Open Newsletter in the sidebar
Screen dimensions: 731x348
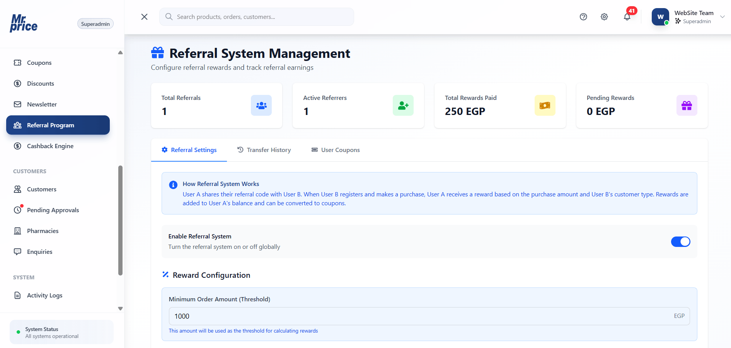click(58, 104)
